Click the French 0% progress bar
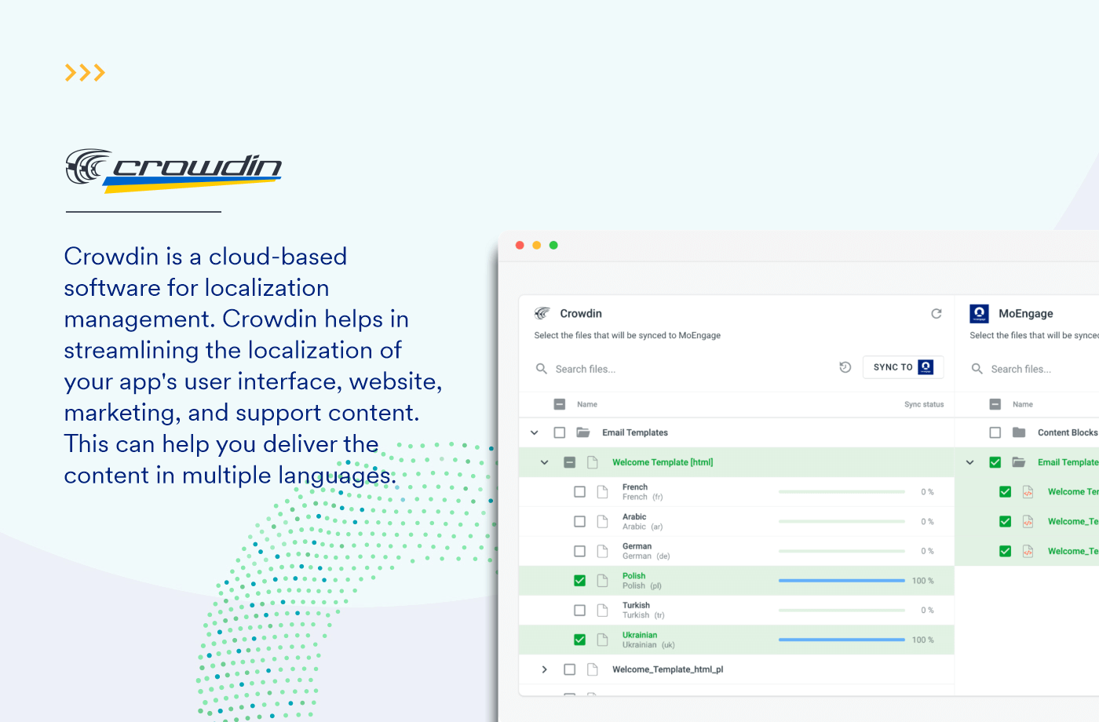This screenshot has height=722, width=1099. pyautogui.click(x=842, y=492)
